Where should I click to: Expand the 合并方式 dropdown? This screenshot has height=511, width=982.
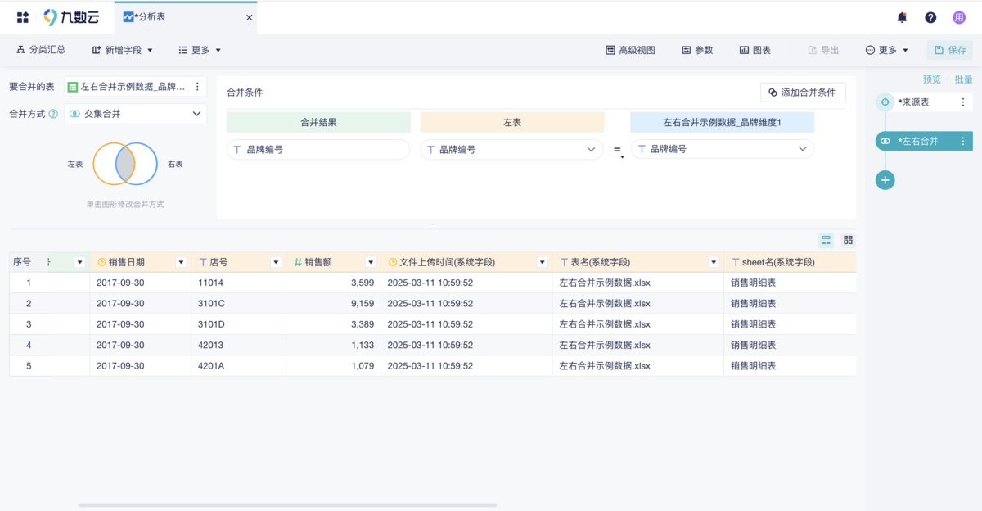196,114
